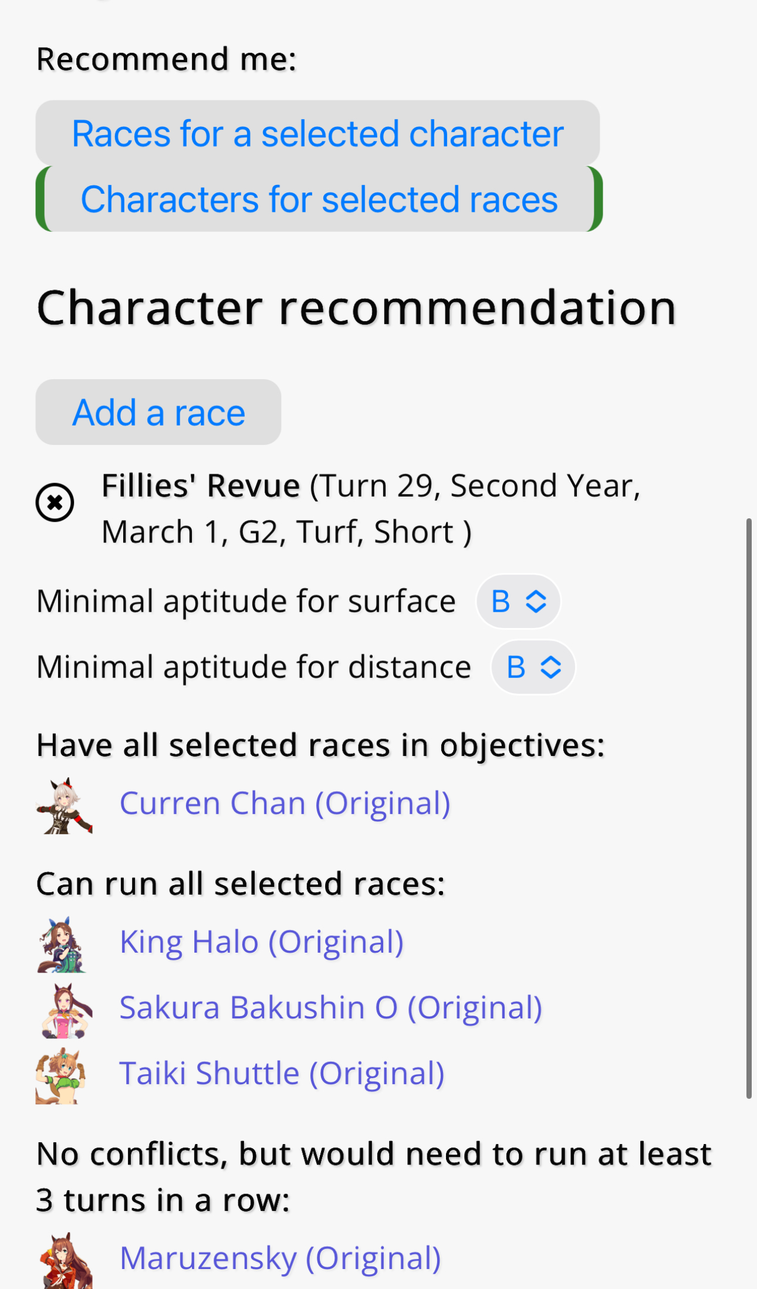
Task: Open Curren Chan (Original) link
Action: pos(285,803)
